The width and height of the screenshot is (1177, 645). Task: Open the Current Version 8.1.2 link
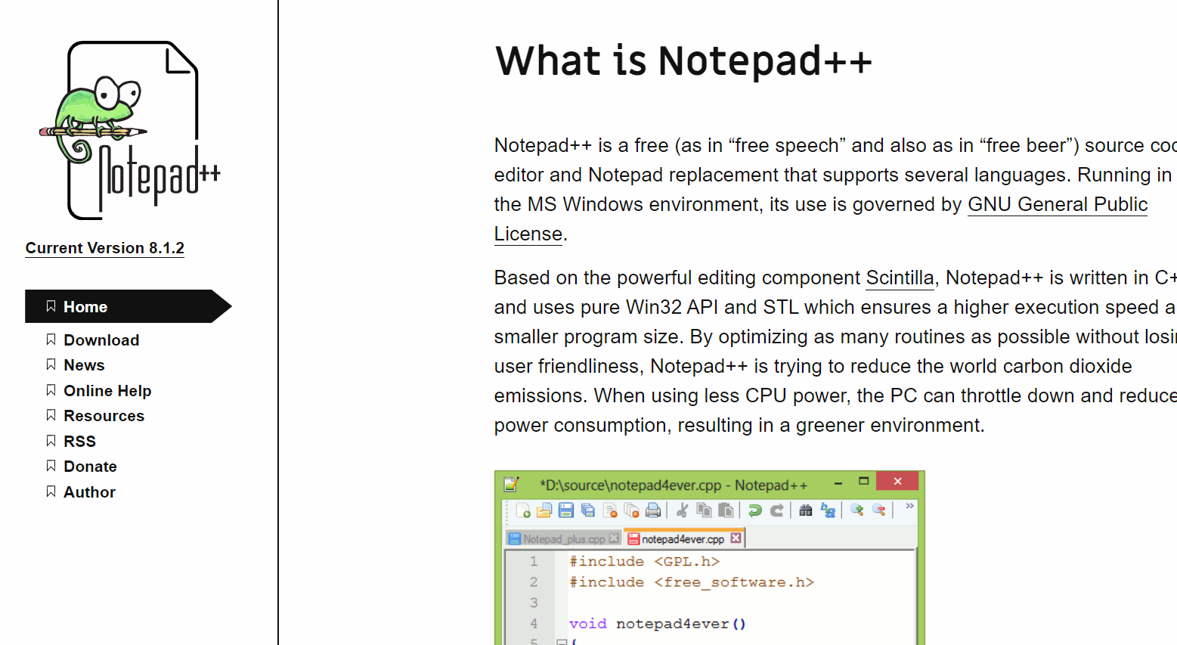[x=104, y=248]
